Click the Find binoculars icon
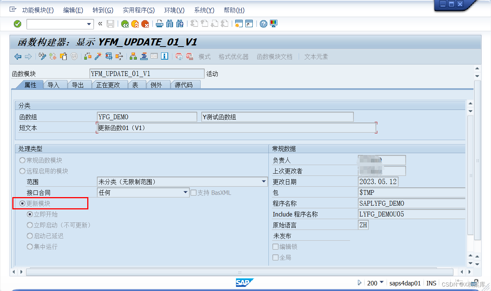The height and width of the screenshot is (291, 491). tap(170, 24)
